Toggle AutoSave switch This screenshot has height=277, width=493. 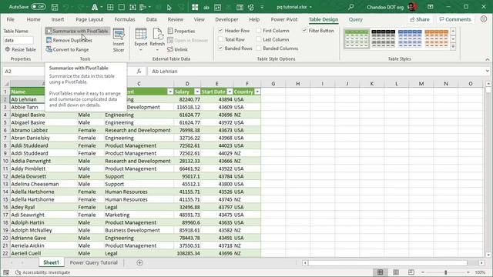pyautogui.click(x=39, y=7)
